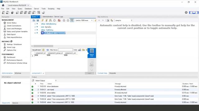Click the home icon tab
This screenshot has height=111, width=199.
(3, 5)
